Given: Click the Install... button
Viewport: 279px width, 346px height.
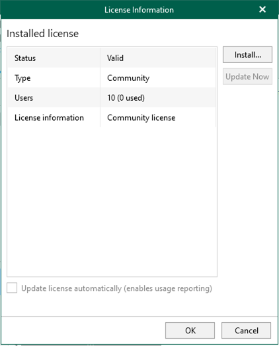Looking at the screenshot, I should 247,54.
